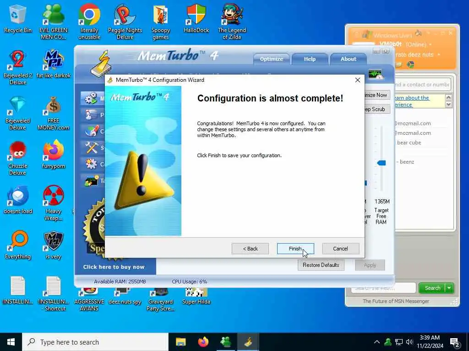Select the doesnt load Thunderbird icon
The image size is (469, 351).
(18, 200)
